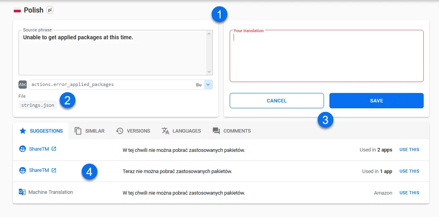Open the VERSIONS tab
This screenshot has height=217, width=439.
pyautogui.click(x=133, y=131)
